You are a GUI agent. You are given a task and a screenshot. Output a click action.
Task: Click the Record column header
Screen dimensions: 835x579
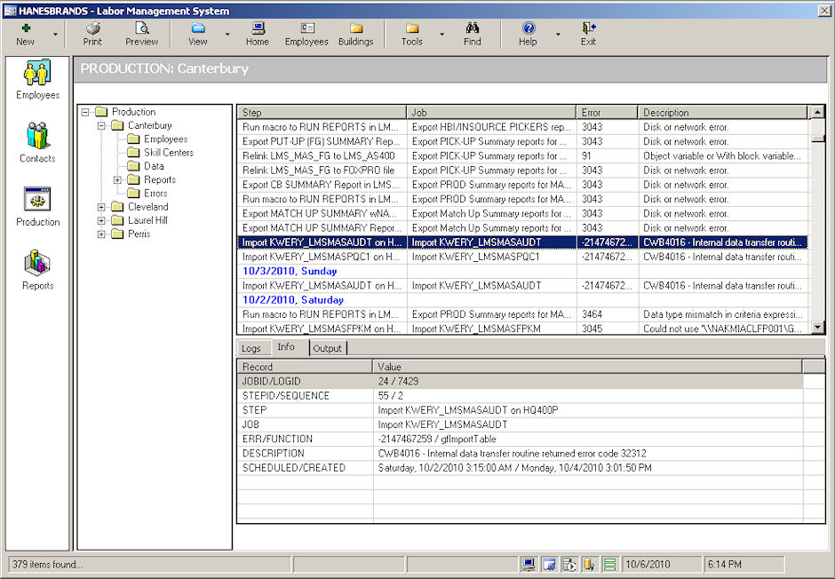305,367
